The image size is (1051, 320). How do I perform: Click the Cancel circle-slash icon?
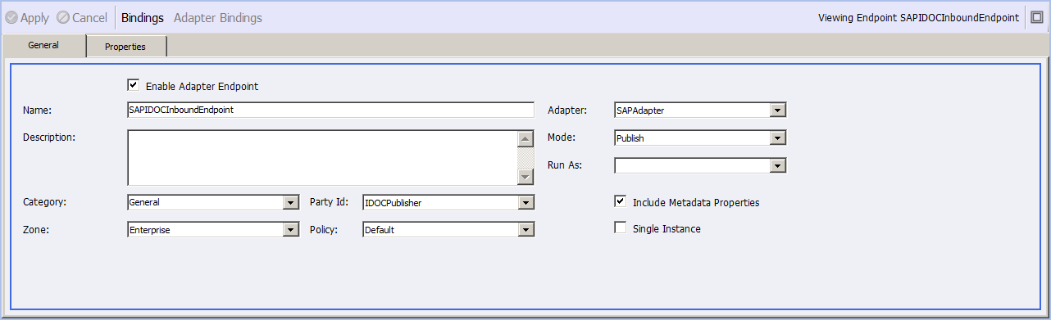point(62,17)
